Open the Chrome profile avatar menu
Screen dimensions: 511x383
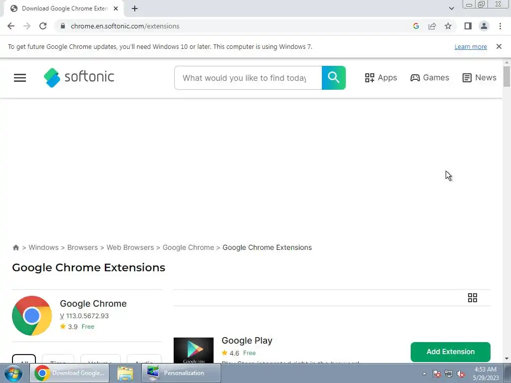pyautogui.click(x=484, y=26)
